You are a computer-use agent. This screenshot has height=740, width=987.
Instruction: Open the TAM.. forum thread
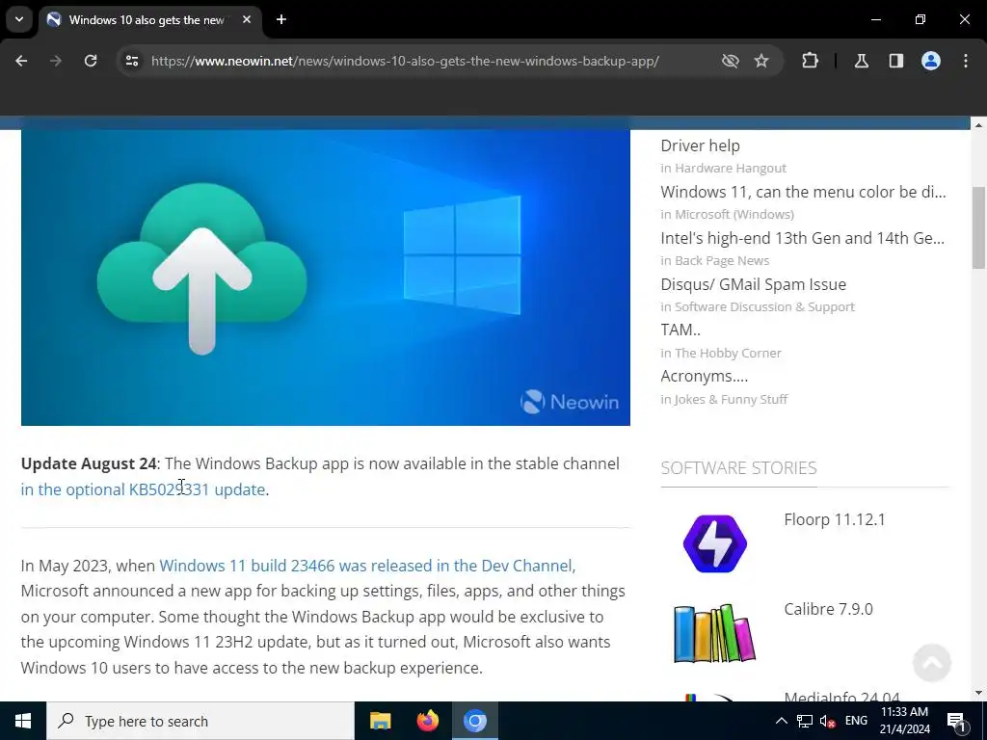(x=680, y=330)
